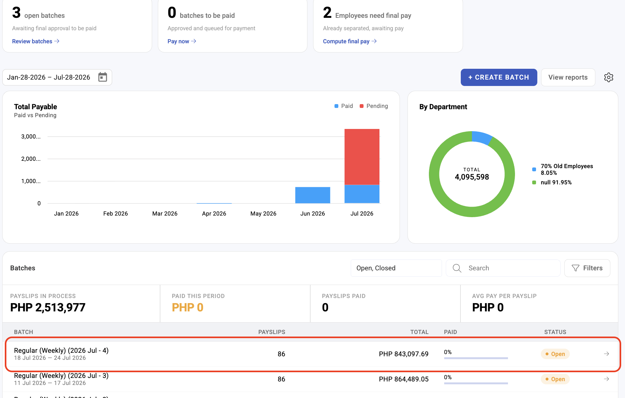Viewport: 625px width, 398px height.
Task: Select the Jan-28-2026 – Jul-28-2026 date range
Action: [57, 77]
